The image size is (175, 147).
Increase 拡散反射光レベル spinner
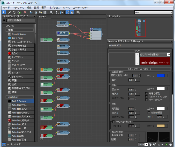(139, 75)
